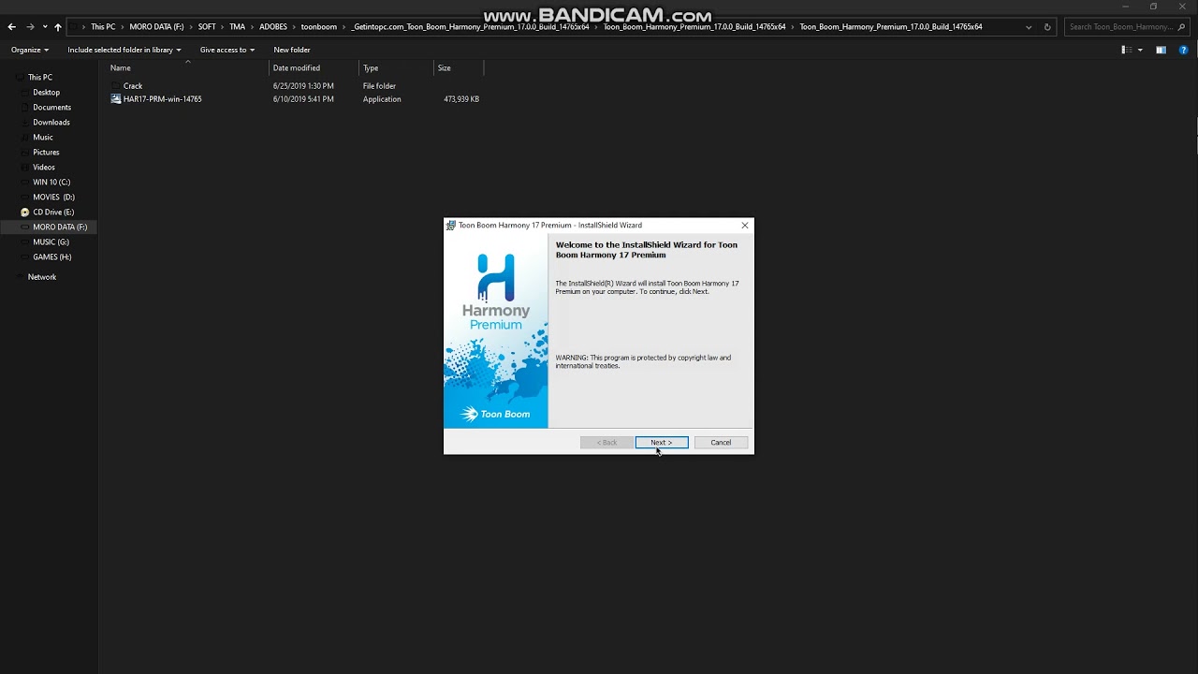Open Documents in the navigation pane
The width and height of the screenshot is (1198, 674).
[51, 108]
